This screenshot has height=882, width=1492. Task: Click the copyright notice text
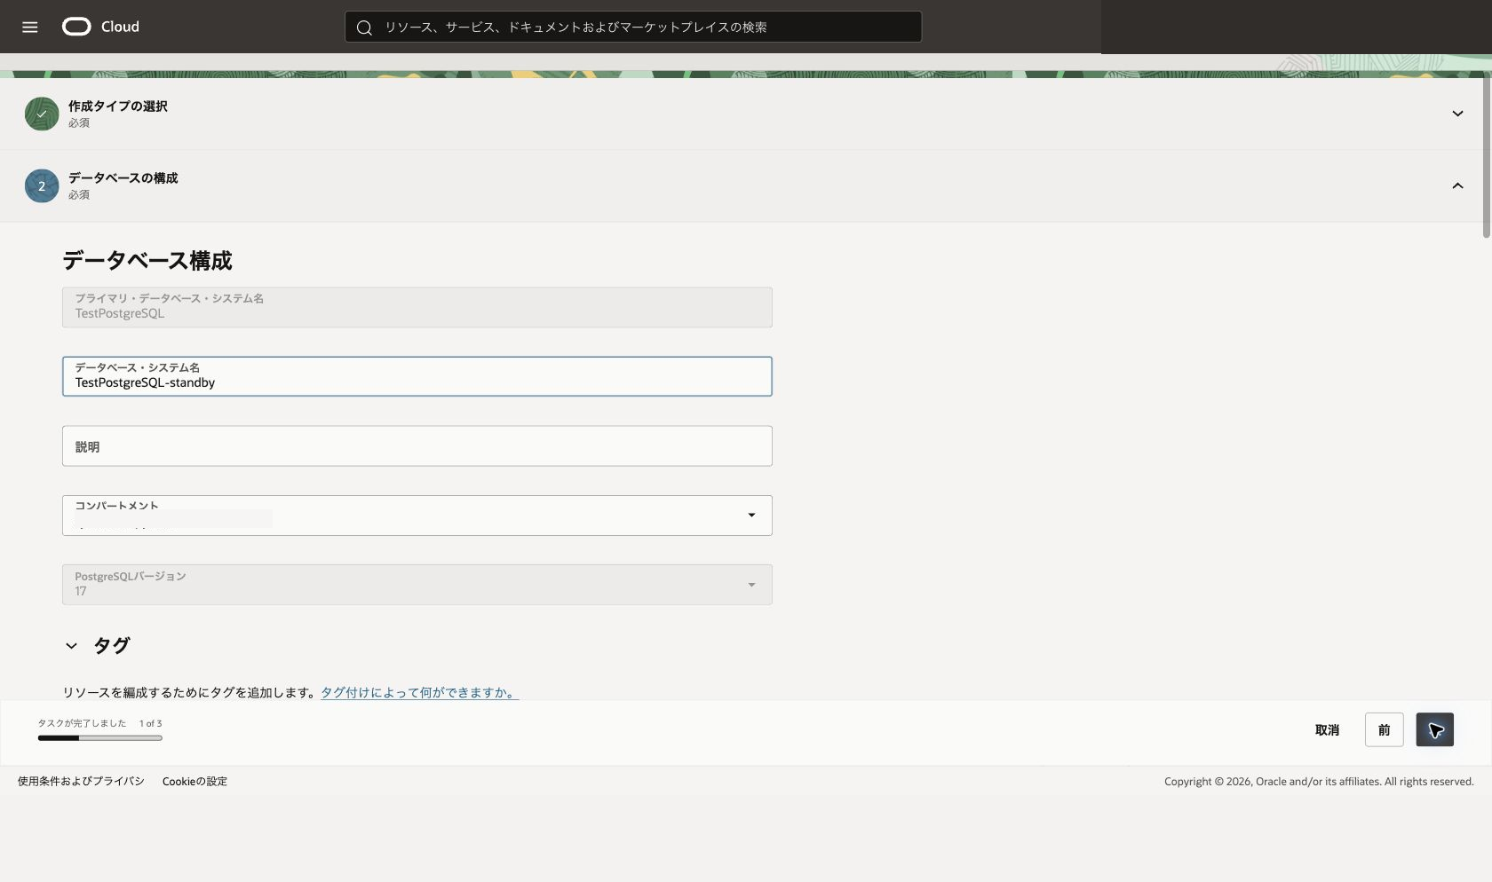click(1319, 781)
